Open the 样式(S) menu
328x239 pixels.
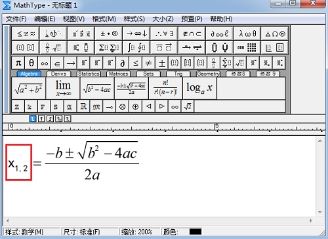point(134,19)
